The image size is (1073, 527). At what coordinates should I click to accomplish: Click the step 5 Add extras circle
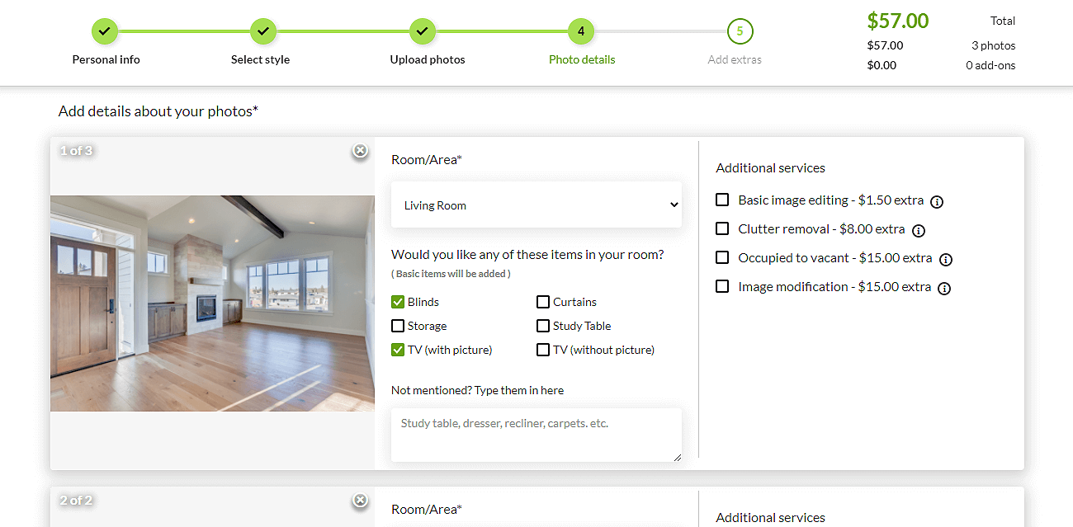coord(740,31)
